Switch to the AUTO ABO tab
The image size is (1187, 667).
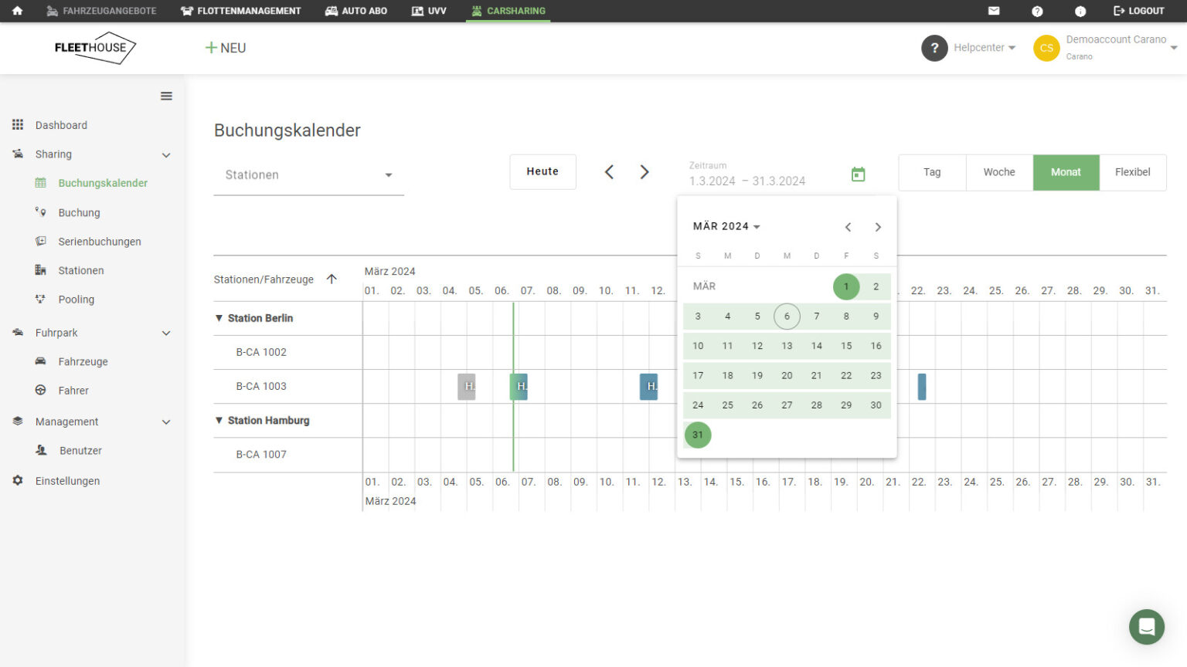click(355, 11)
